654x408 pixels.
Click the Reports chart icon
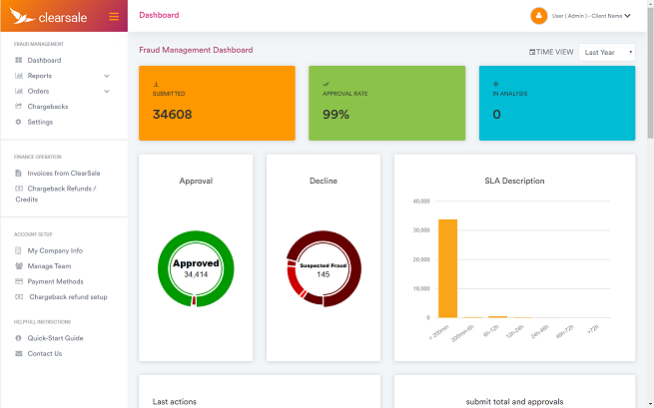click(18, 76)
